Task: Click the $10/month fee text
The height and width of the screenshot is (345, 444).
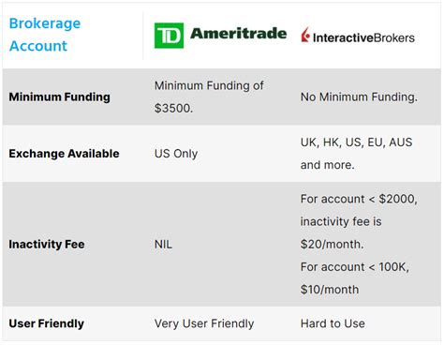Action: [330, 290]
